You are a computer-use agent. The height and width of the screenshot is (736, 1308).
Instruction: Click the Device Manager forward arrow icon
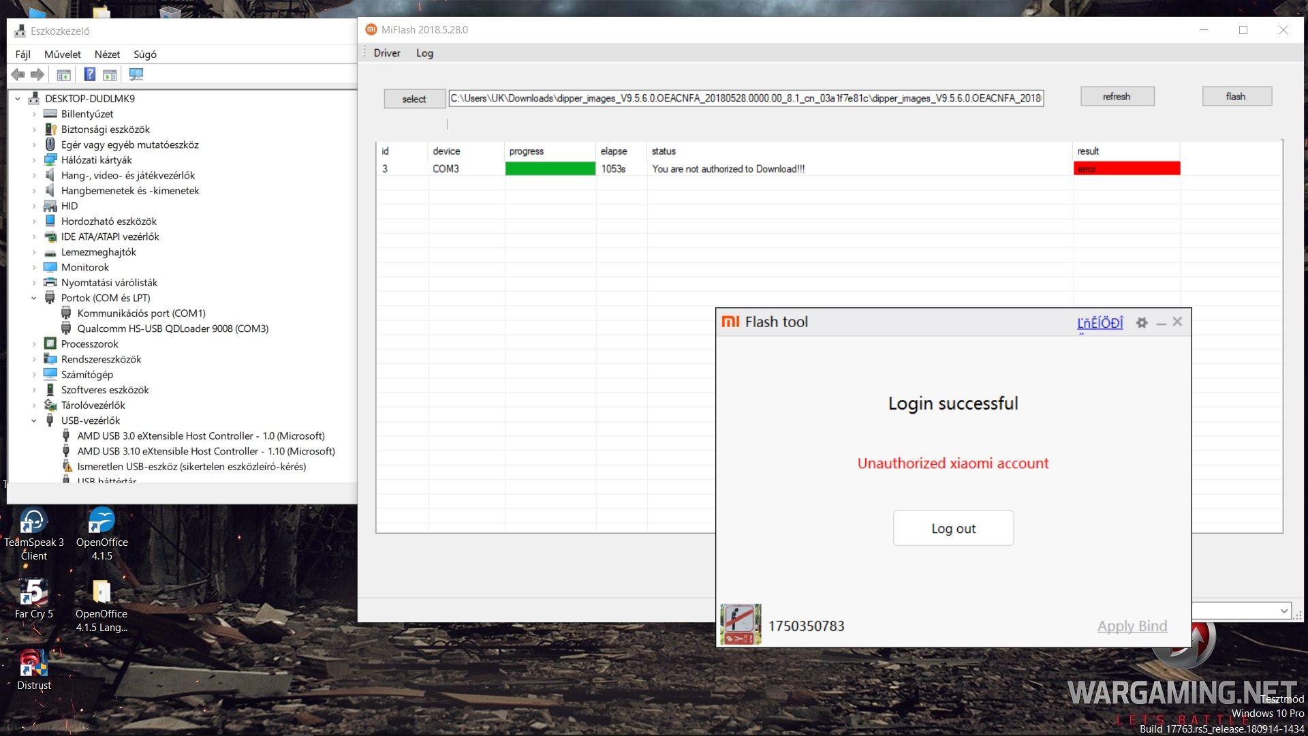37,75
